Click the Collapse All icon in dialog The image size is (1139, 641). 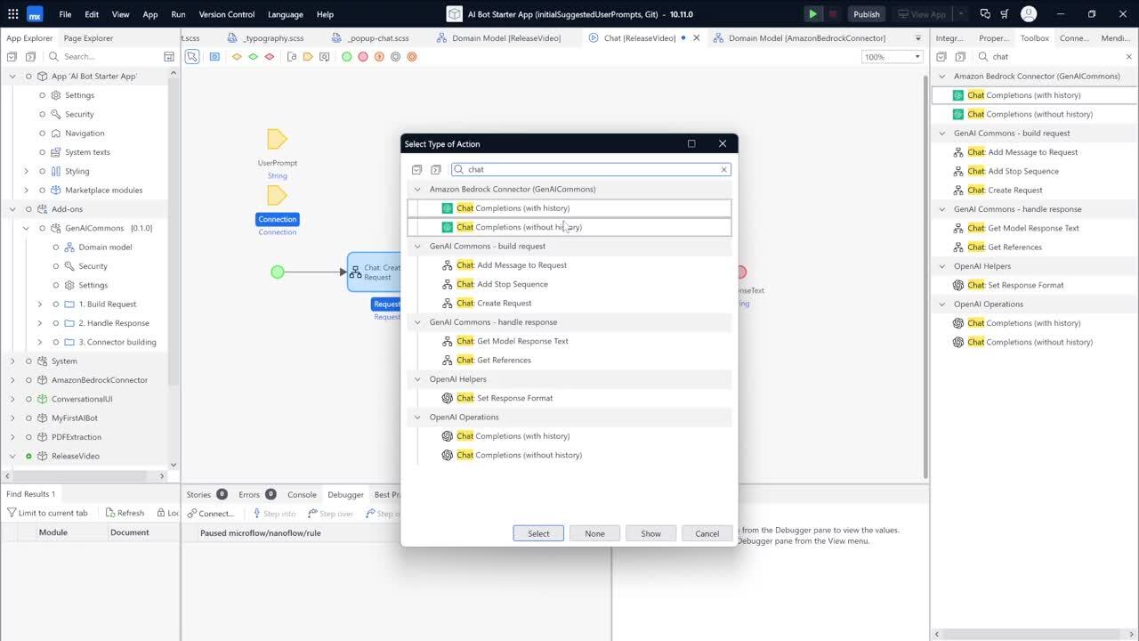pyautogui.click(x=435, y=169)
